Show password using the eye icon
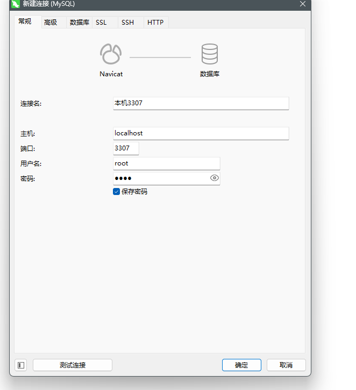Image resolution: width=356 pixels, height=390 pixels. tap(215, 178)
